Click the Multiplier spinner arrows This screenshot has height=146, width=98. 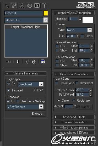pos(80,19)
